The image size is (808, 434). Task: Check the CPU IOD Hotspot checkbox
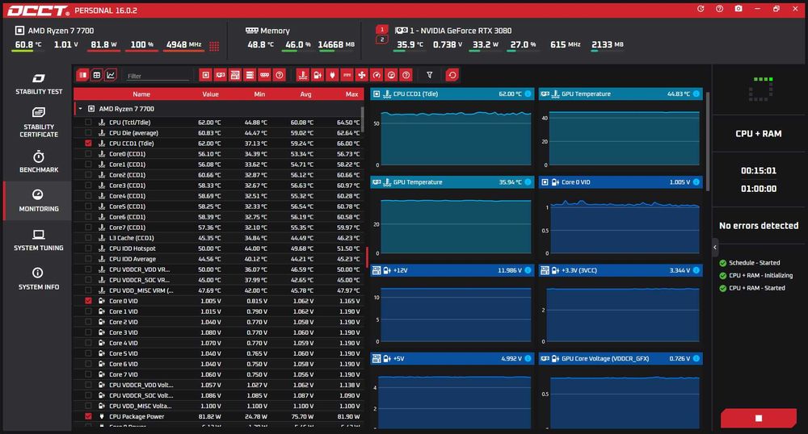pyautogui.click(x=88, y=248)
